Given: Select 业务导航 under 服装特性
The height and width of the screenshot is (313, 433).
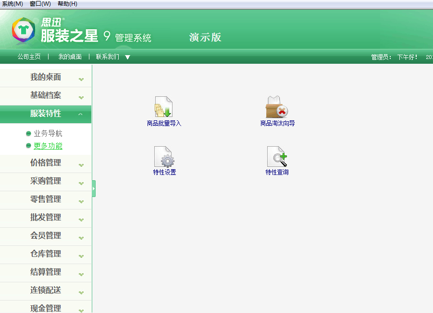Looking at the screenshot, I should pos(48,134).
